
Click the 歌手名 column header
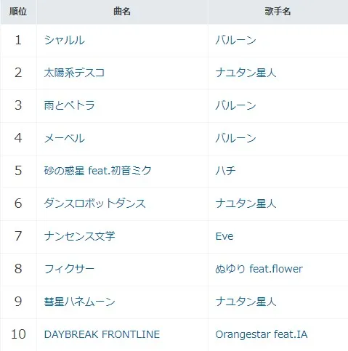click(x=278, y=12)
